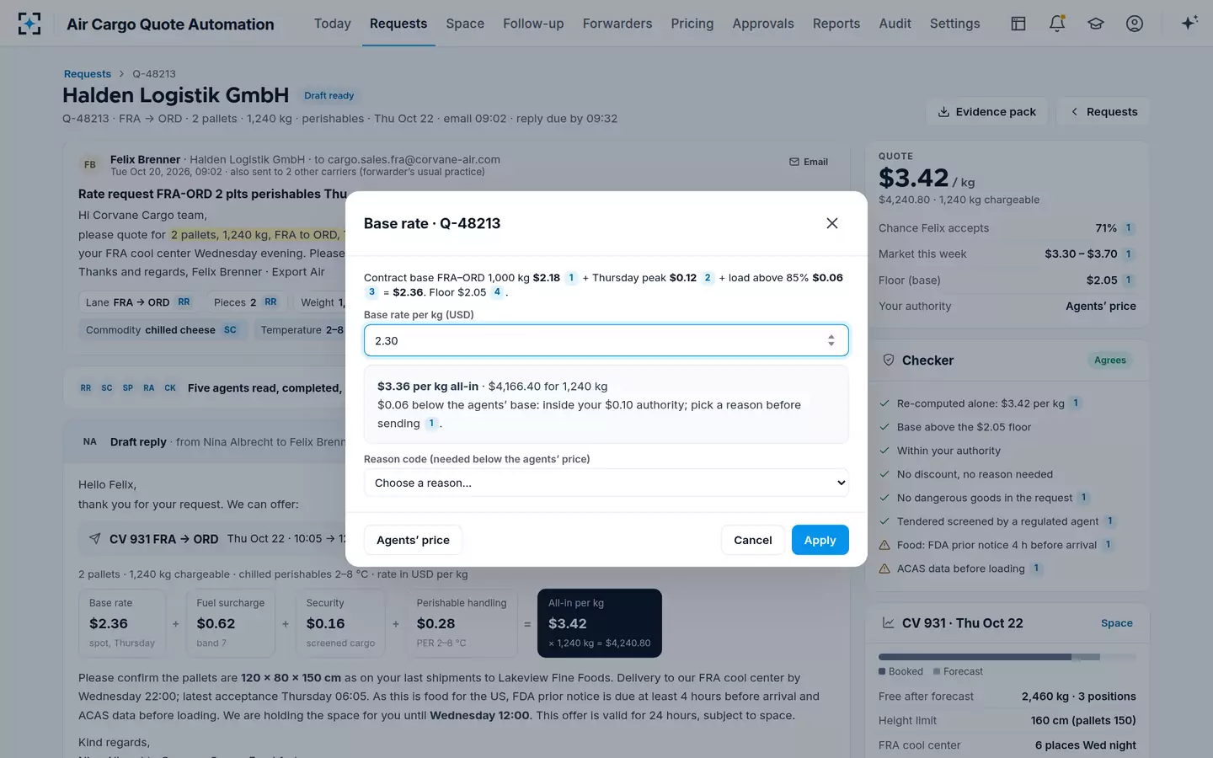Click the Agrees badge in Checker
The width and height of the screenshot is (1213, 758).
click(x=1110, y=360)
